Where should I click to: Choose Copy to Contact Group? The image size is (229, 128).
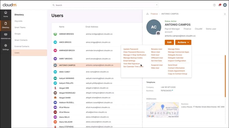pyautogui.click(x=178, y=74)
